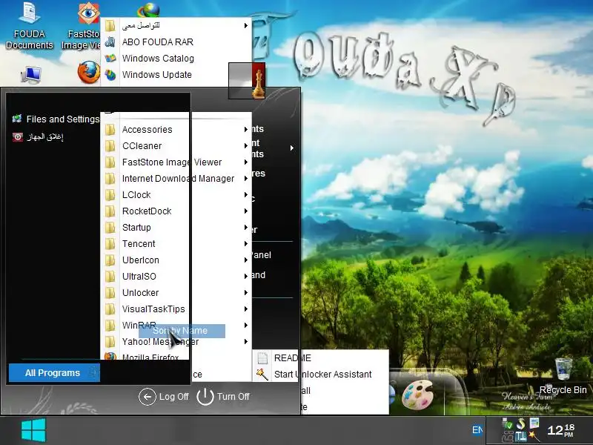593x445 pixels.
Task: Click the TL tray icon
Action: tap(521, 437)
